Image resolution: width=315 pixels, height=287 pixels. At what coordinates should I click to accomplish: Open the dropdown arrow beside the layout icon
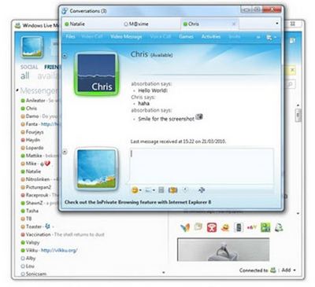pos(275,38)
